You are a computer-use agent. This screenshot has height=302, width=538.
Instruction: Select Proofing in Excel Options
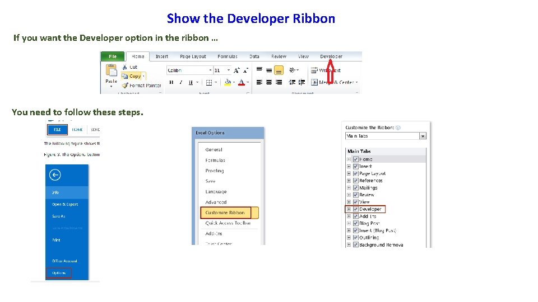(x=215, y=171)
